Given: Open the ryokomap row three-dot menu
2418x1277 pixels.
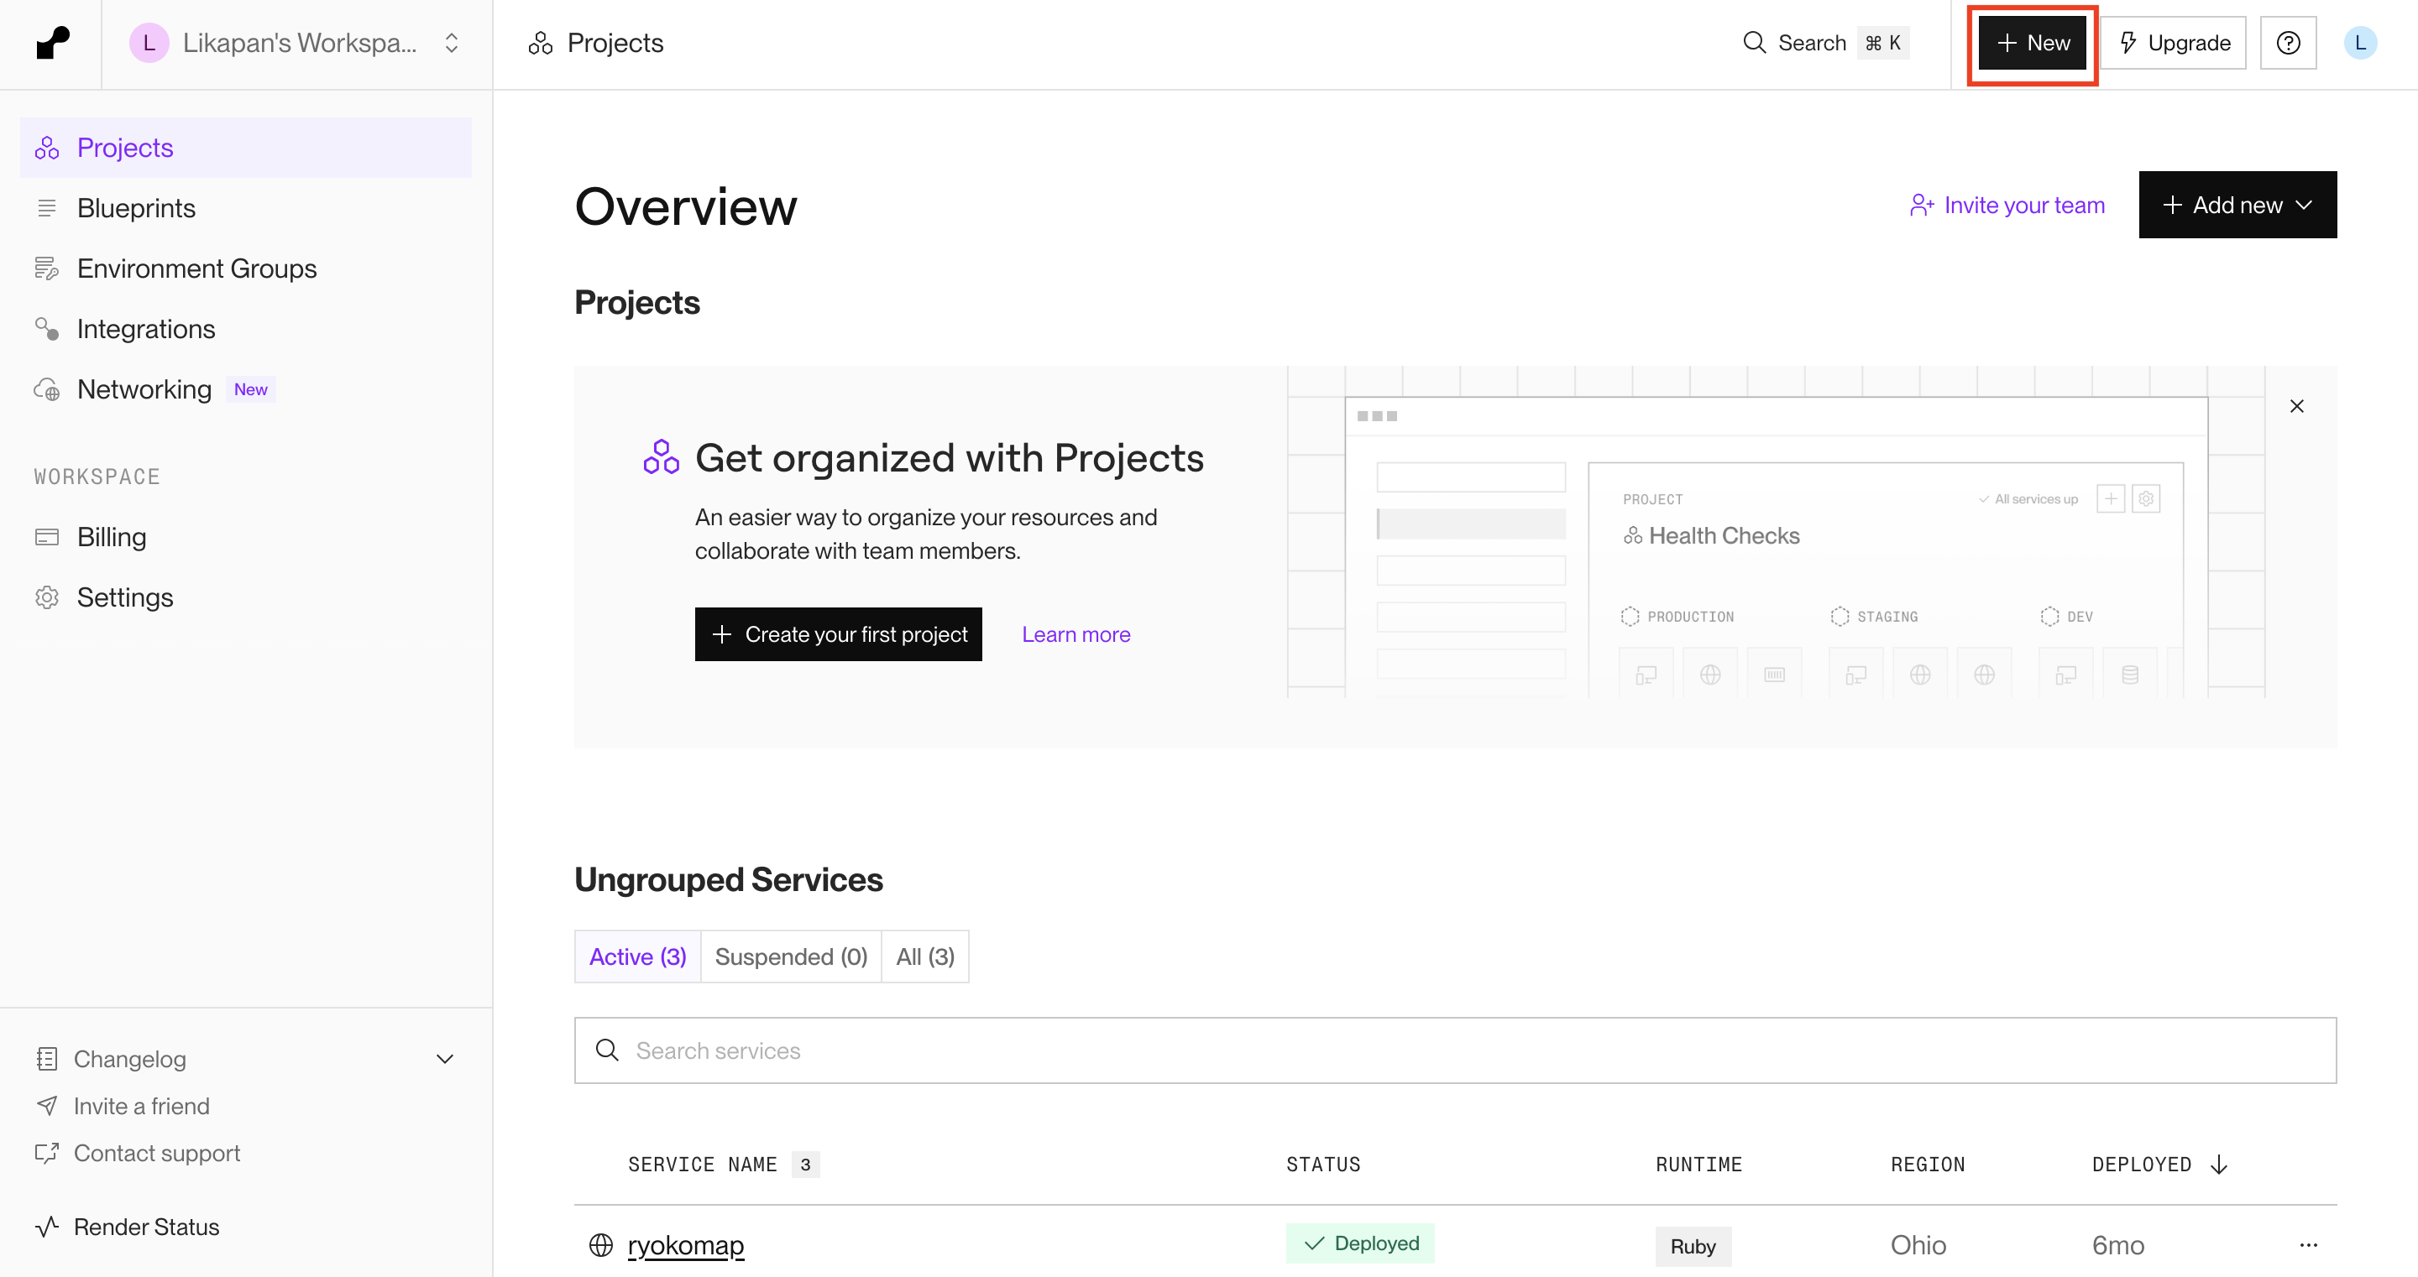Looking at the screenshot, I should coord(2308,1245).
